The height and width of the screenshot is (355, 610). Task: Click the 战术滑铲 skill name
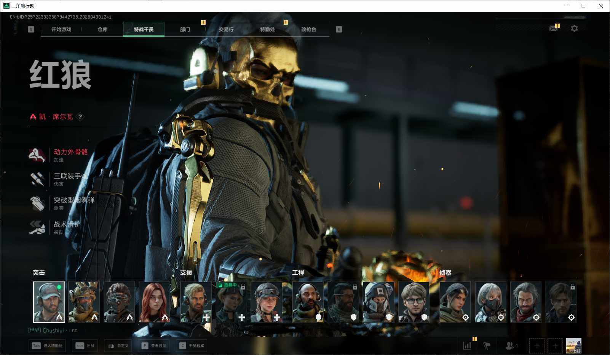click(67, 224)
